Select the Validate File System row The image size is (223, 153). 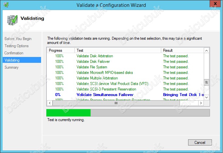pyautogui.click(x=126, y=67)
